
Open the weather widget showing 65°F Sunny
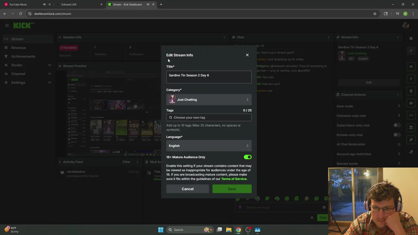coord(11,230)
